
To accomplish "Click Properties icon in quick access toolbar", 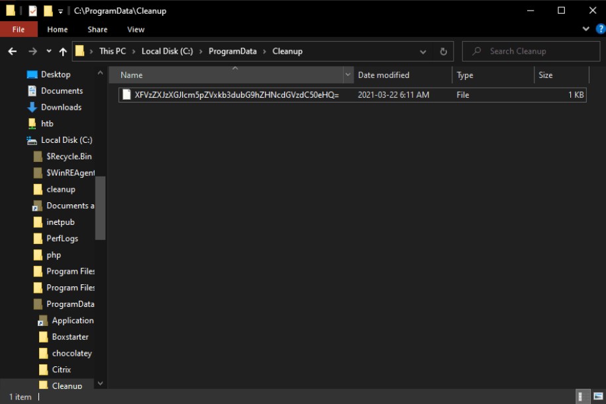I will 33,11.
